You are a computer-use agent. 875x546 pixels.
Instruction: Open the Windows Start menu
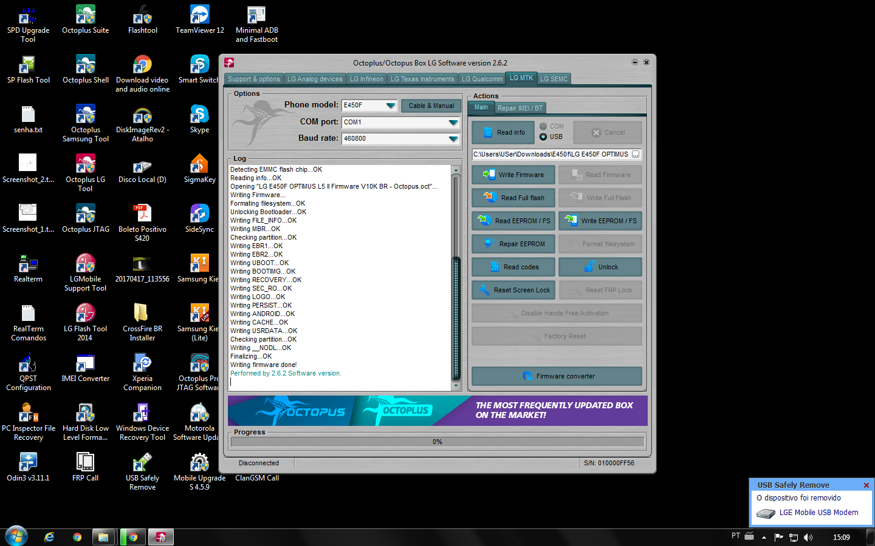tap(16, 537)
